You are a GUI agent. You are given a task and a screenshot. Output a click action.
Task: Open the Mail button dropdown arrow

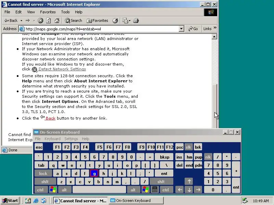[129, 21]
